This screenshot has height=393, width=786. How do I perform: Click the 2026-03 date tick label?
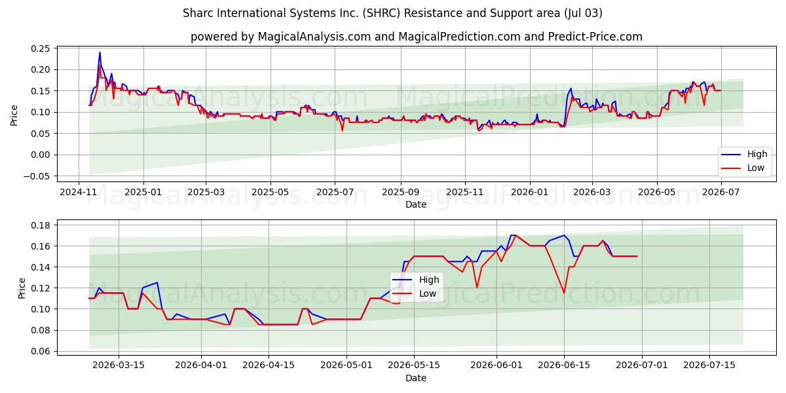coord(591,192)
